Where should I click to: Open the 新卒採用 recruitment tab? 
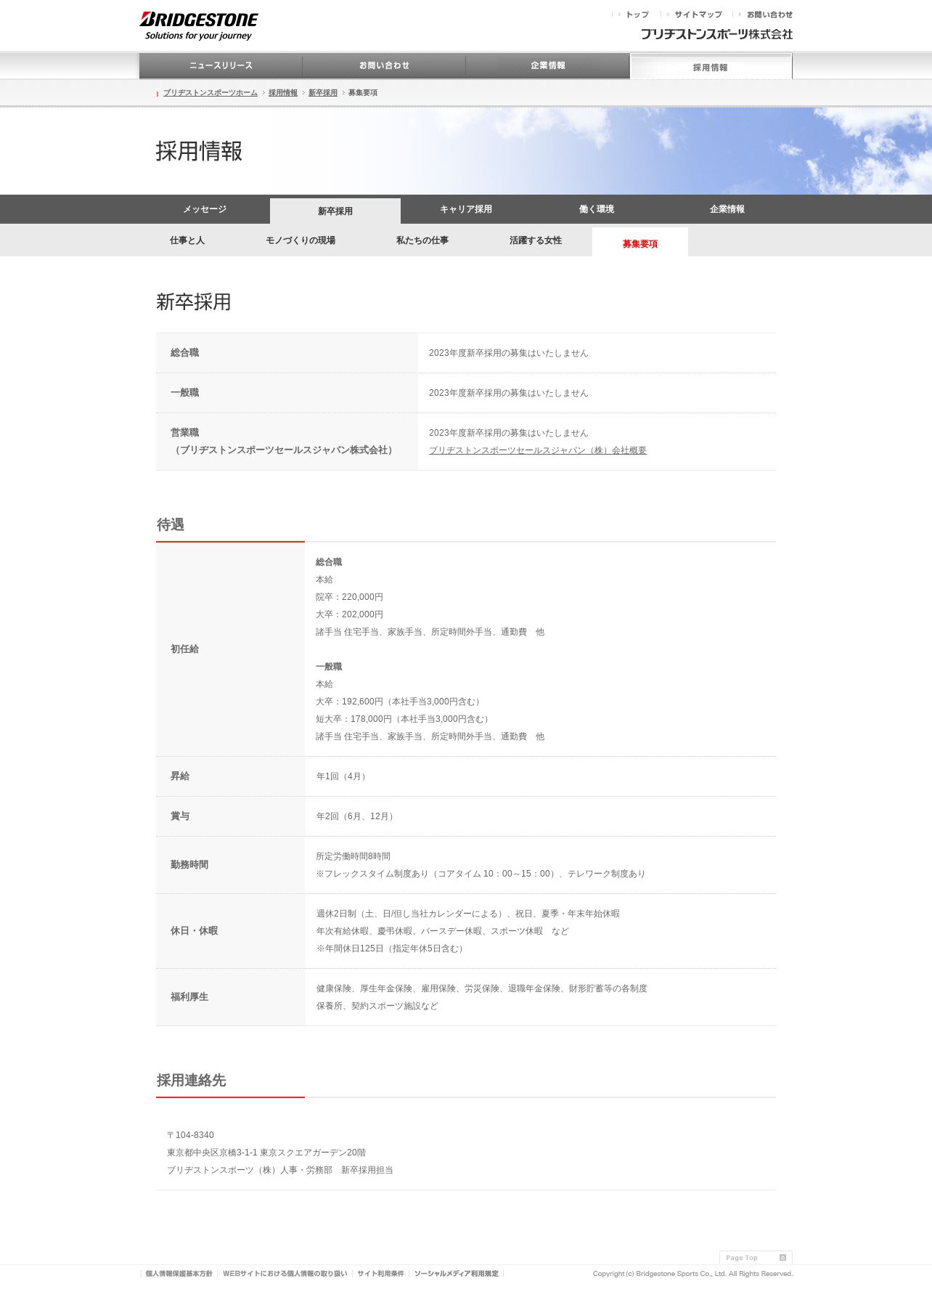pyautogui.click(x=335, y=211)
